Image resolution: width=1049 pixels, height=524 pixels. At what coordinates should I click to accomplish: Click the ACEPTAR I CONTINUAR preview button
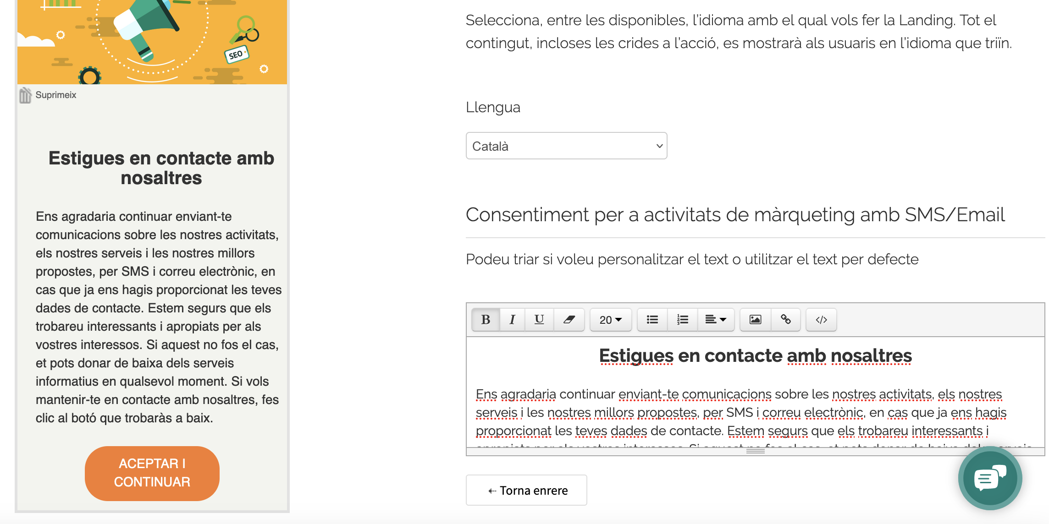click(x=152, y=473)
